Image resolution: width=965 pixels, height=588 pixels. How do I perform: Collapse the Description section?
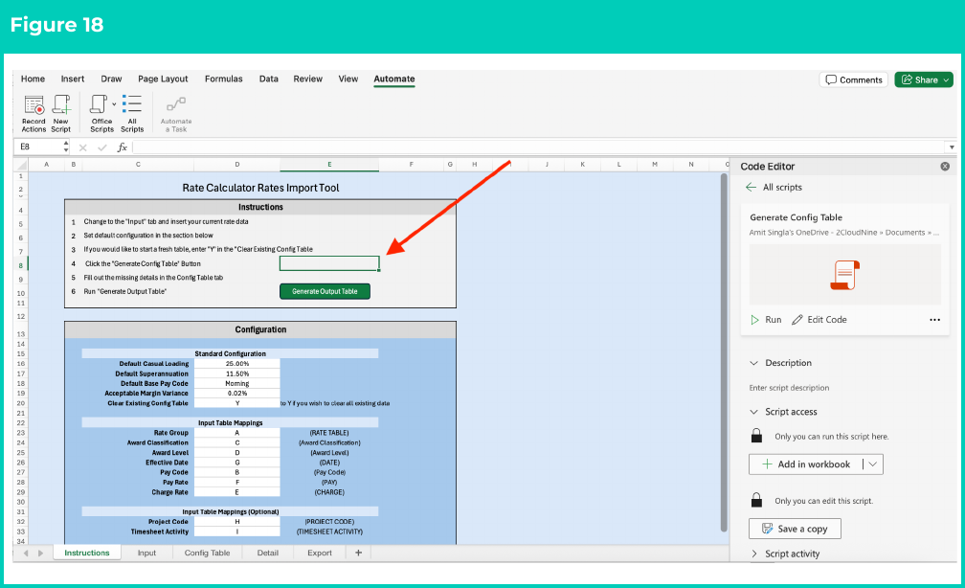[754, 363]
